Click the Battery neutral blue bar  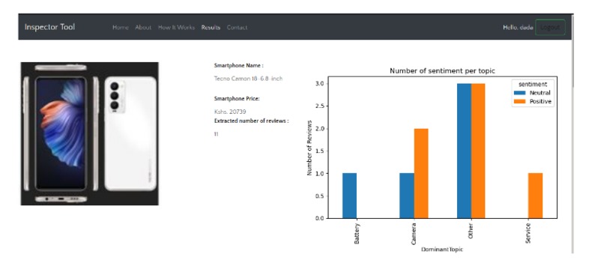point(349,196)
